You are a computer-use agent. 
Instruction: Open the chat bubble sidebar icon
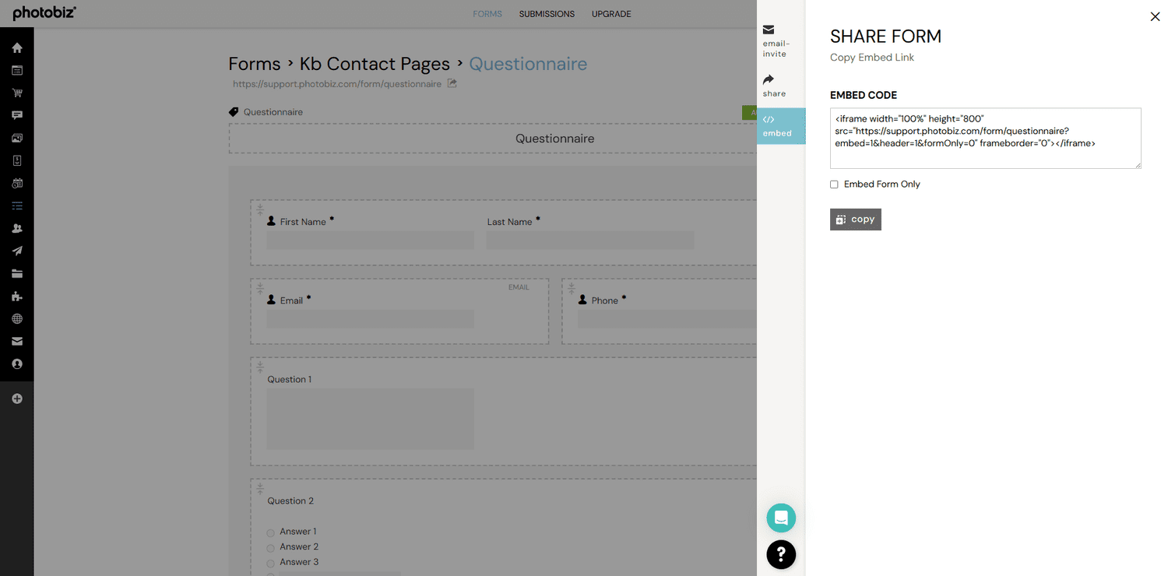point(17,115)
